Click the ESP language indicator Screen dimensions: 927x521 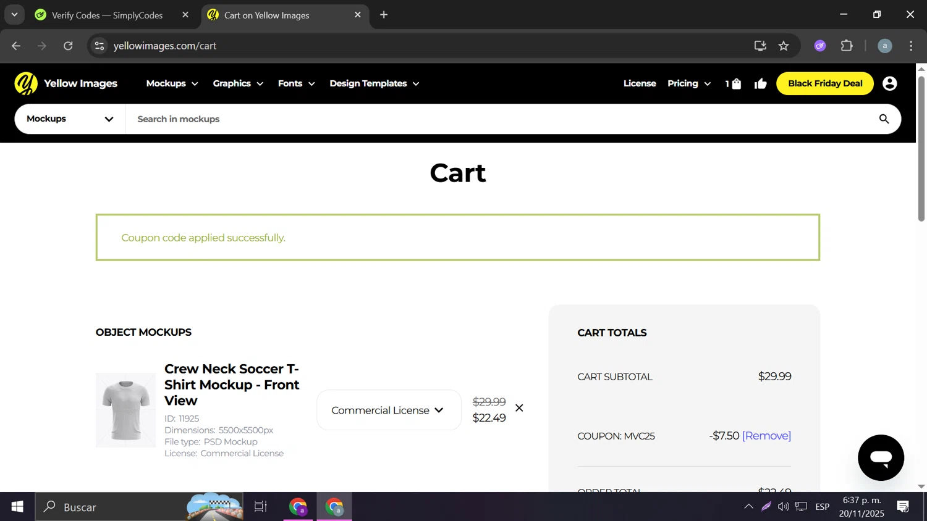[x=822, y=507]
